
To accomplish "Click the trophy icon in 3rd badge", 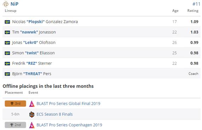I will pos(12,103).
